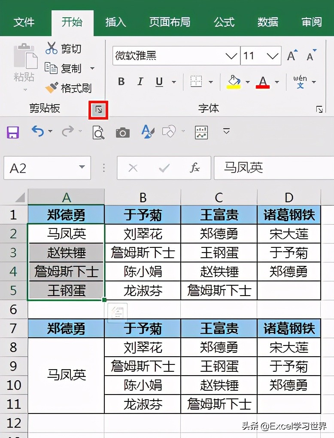Select row 6 header

click(13, 309)
